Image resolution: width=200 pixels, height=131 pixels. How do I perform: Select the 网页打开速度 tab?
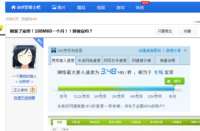(115, 60)
